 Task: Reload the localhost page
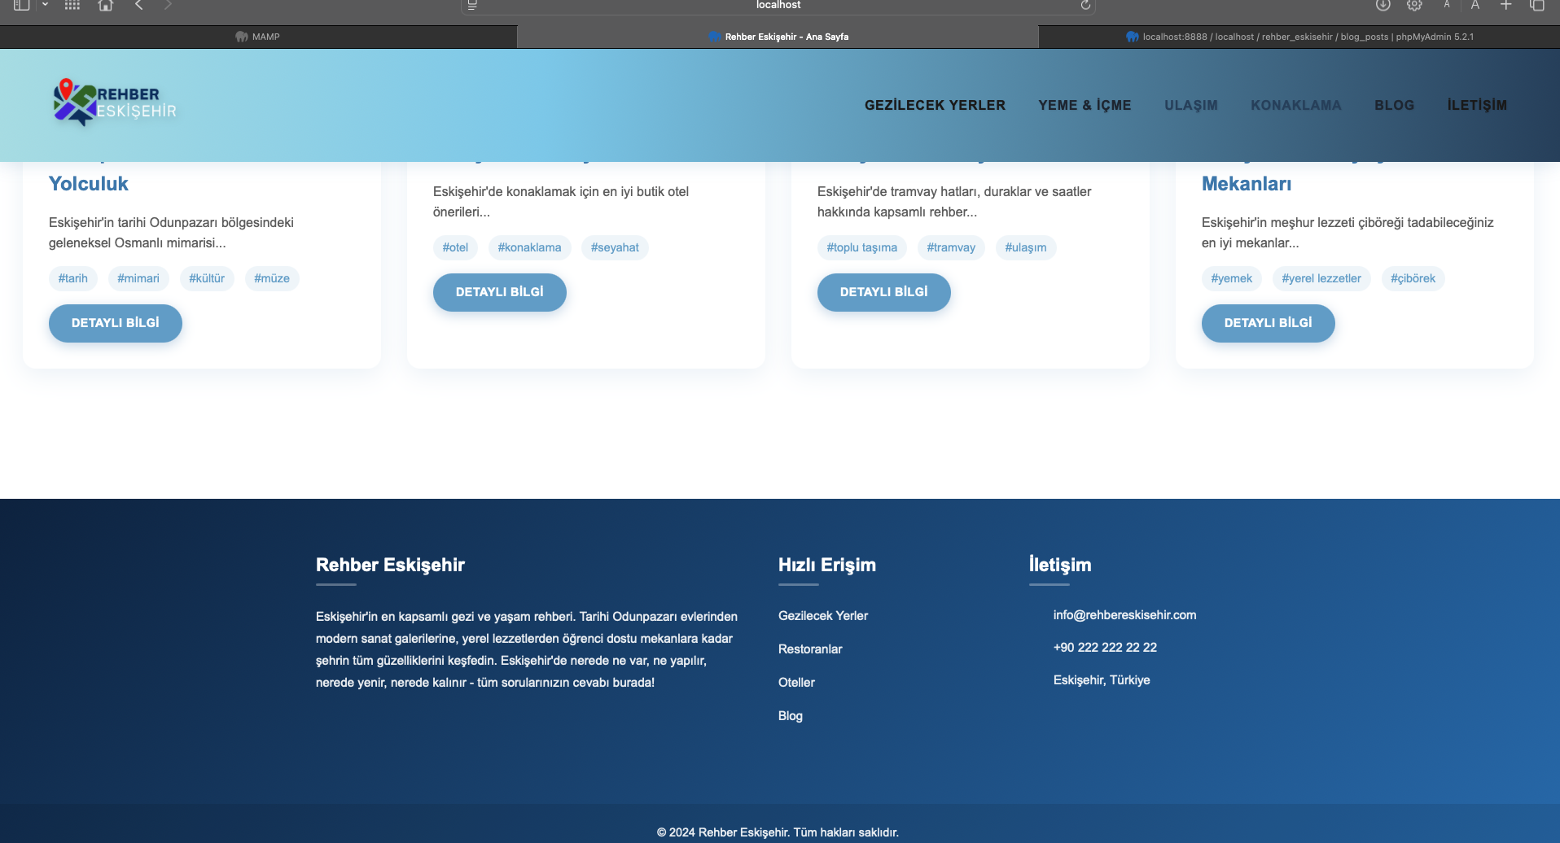(1085, 6)
